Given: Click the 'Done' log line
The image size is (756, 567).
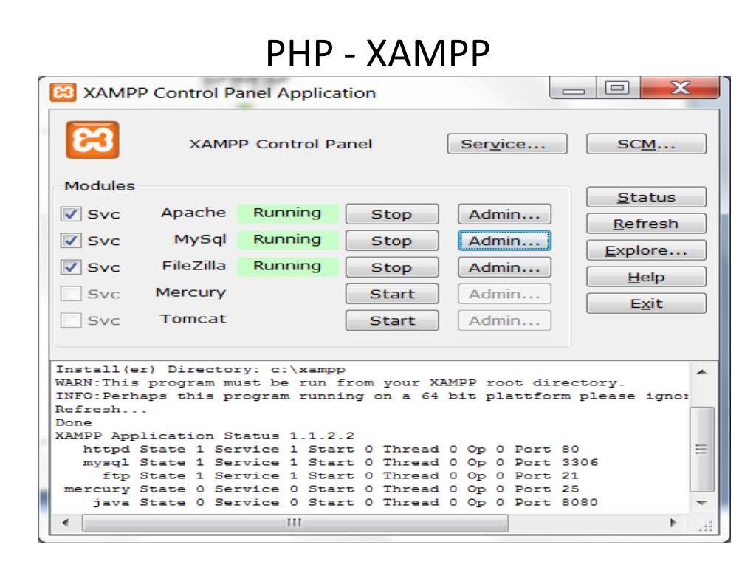Looking at the screenshot, I should click(73, 423).
